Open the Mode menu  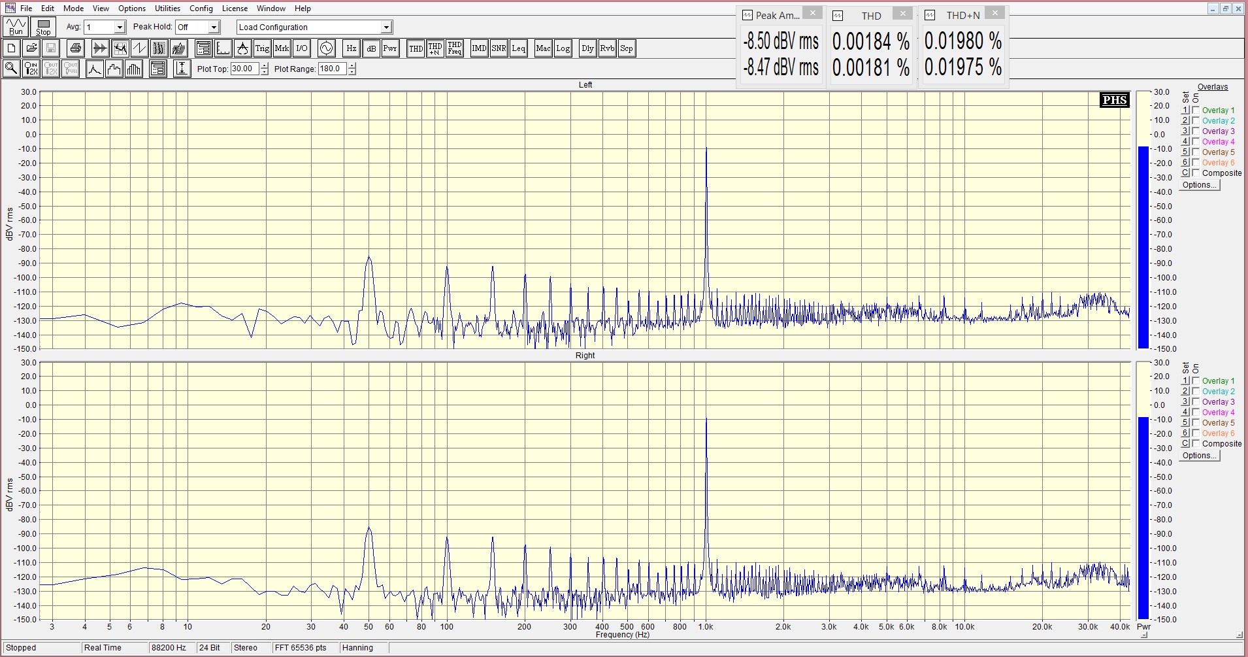click(73, 8)
